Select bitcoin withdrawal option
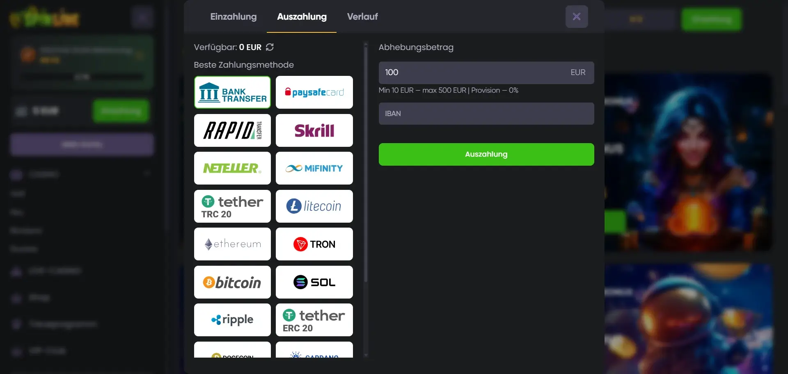Image resolution: width=788 pixels, height=374 pixels. click(232, 282)
